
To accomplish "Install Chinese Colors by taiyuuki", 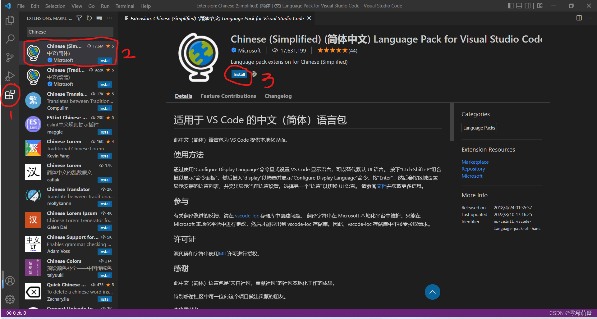I will pyautogui.click(x=105, y=276).
